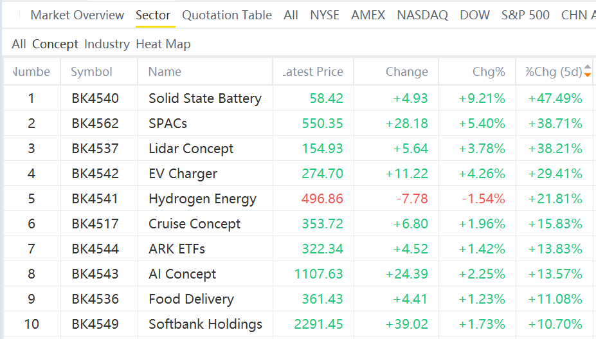Sort the table by Chg% column
Image resolution: width=596 pixels, height=339 pixels.
(x=489, y=72)
